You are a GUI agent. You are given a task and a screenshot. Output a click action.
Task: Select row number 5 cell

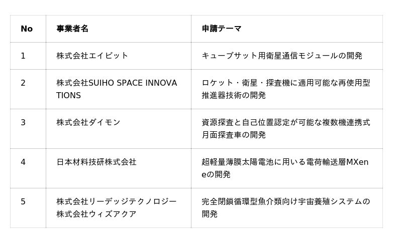(23, 202)
